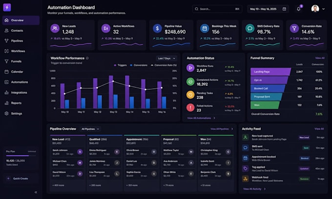The height and width of the screenshot is (199, 332).
Task: Click the Pending Tasks clock icon
Action: click(190, 95)
